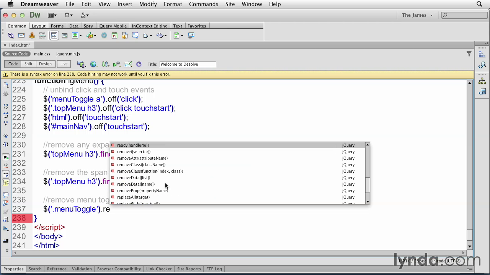Toggle Word Wrap in coding toolbar

6,174
